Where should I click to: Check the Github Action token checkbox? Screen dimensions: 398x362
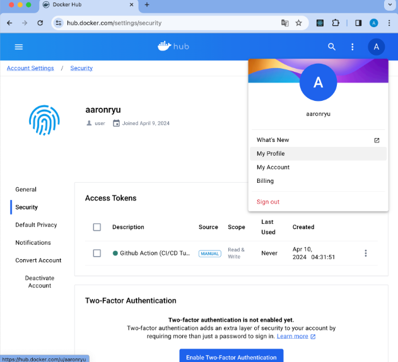pyautogui.click(x=97, y=253)
